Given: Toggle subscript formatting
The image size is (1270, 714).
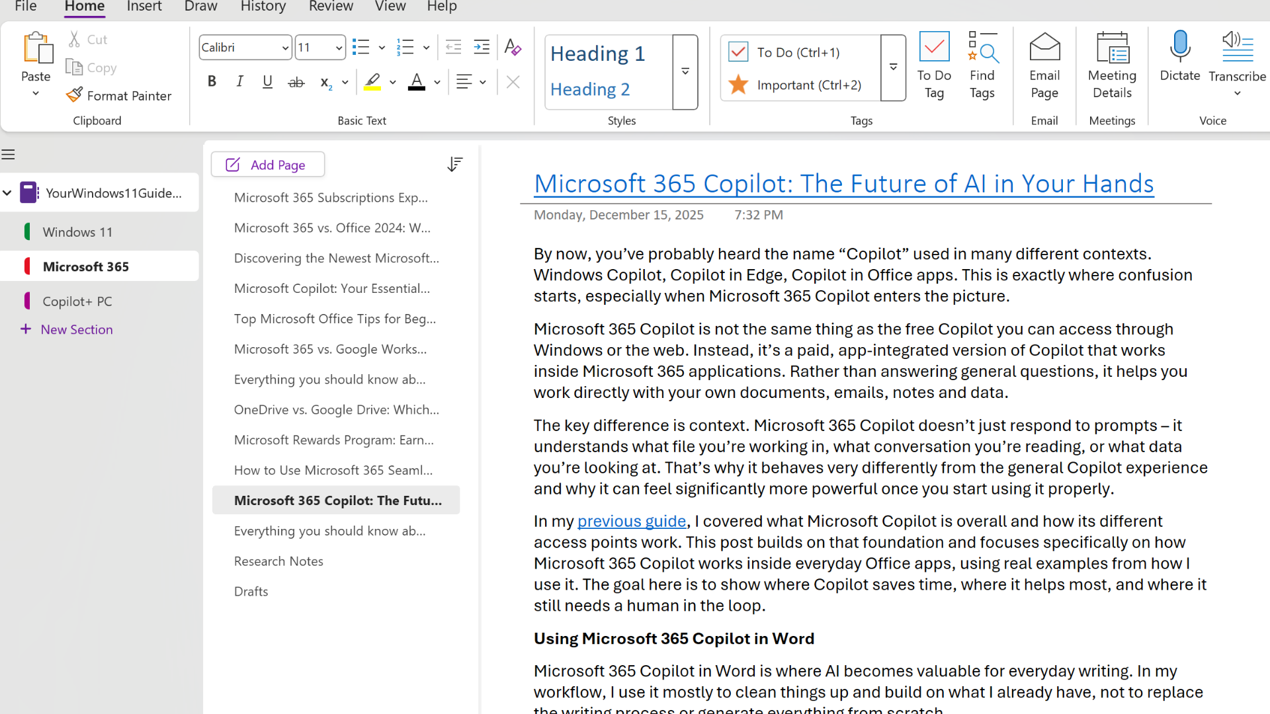Looking at the screenshot, I should [x=325, y=83].
